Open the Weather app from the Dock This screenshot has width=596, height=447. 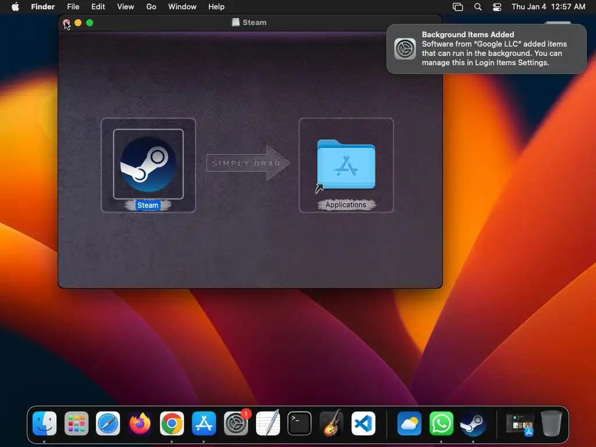click(409, 424)
